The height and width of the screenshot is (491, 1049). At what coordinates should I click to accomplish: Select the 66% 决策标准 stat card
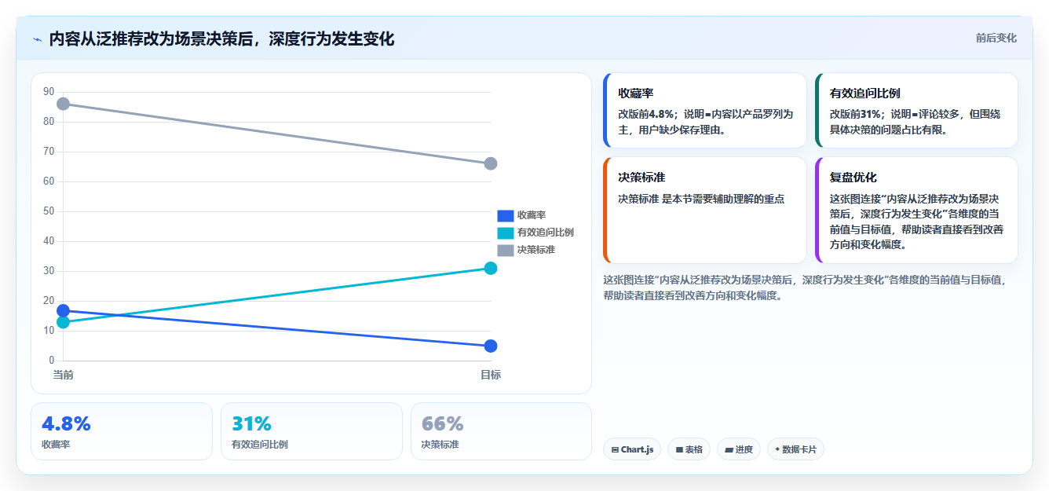[501, 431]
